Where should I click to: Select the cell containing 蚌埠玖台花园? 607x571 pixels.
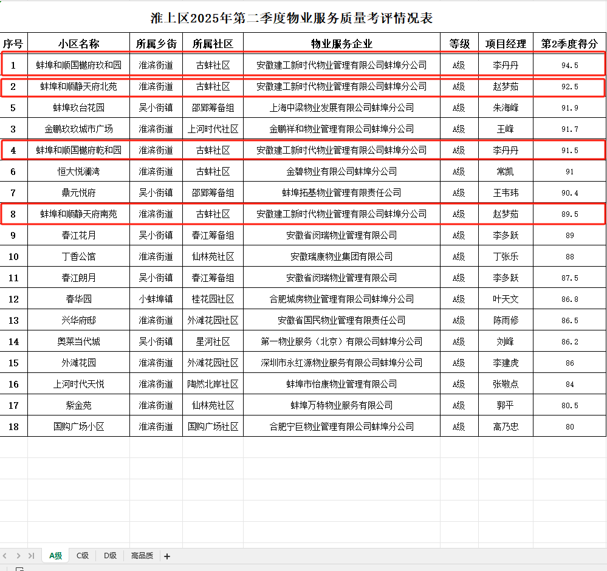point(78,108)
